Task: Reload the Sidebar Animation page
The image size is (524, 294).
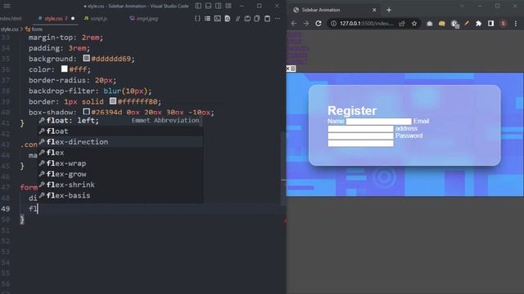Action: (x=318, y=24)
